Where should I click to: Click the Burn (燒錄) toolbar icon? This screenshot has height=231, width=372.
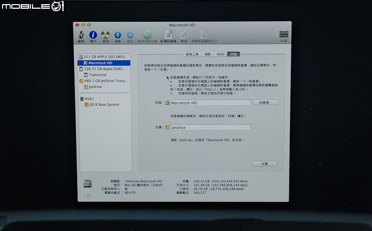coord(105,35)
